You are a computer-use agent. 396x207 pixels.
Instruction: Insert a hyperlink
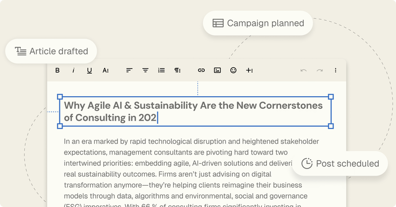pos(201,70)
